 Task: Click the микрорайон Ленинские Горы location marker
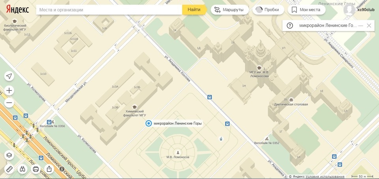[x=148, y=123]
